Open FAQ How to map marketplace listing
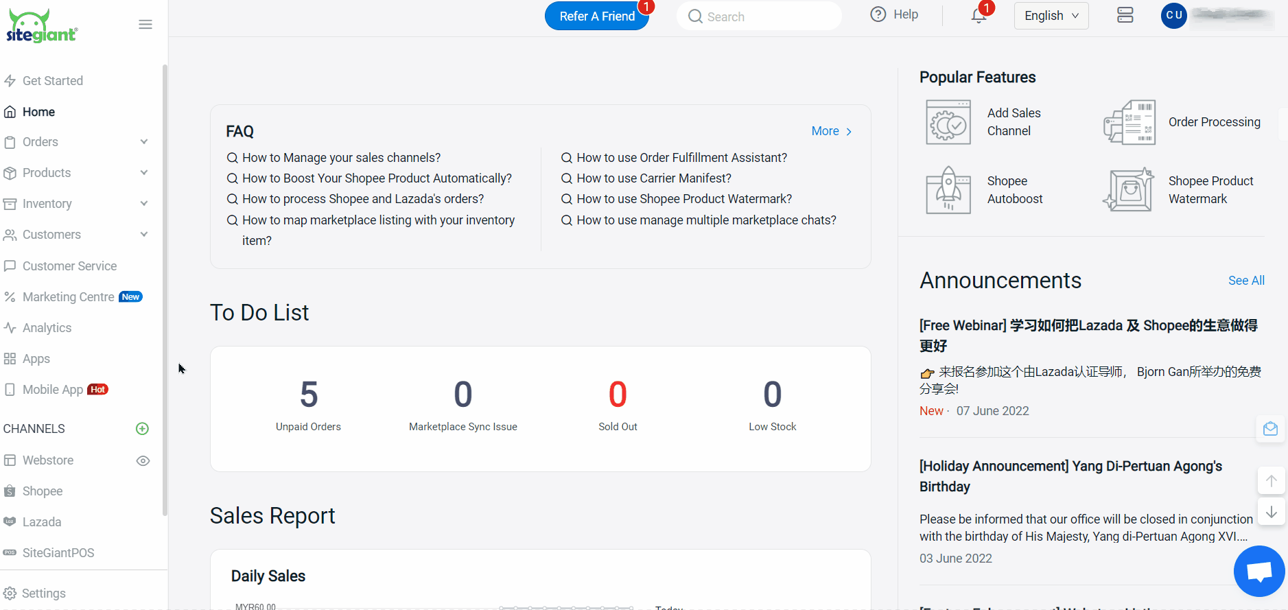Image resolution: width=1288 pixels, height=610 pixels. pyautogui.click(x=378, y=231)
